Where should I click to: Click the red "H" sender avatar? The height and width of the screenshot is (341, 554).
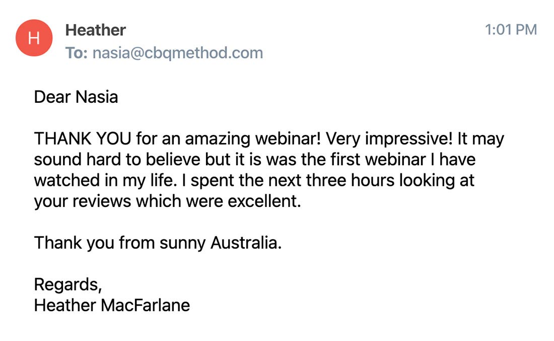coord(34,38)
